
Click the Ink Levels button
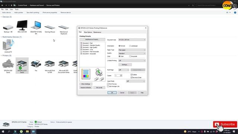(99, 88)
